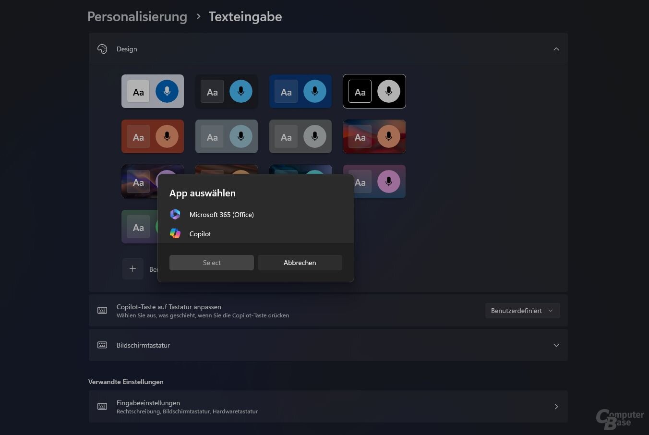Click Texteingabe in the page header
This screenshot has height=435, width=649.
(245, 16)
